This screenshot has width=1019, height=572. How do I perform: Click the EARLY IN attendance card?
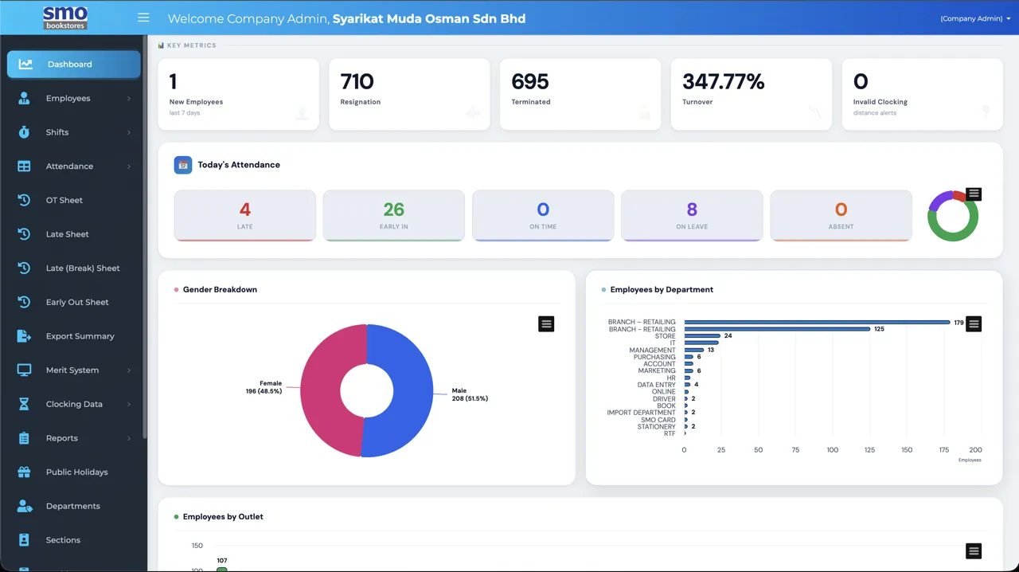[x=394, y=215]
